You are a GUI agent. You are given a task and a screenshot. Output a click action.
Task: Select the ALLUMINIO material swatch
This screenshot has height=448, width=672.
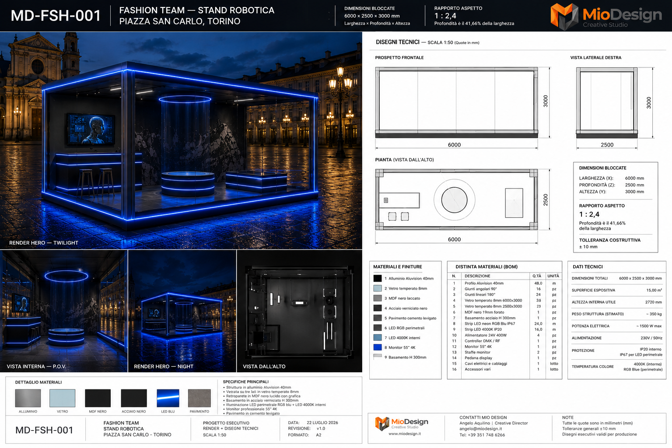tap(28, 398)
